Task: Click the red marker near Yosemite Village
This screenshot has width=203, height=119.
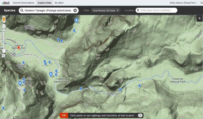Action: [x=19, y=48]
